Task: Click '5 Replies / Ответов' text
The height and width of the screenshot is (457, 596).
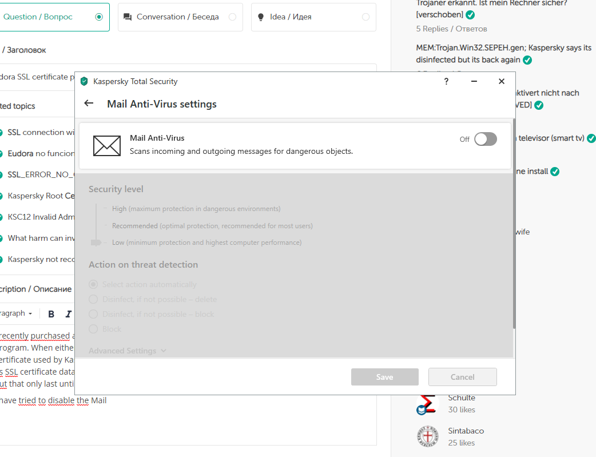Action: (x=451, y=29)
